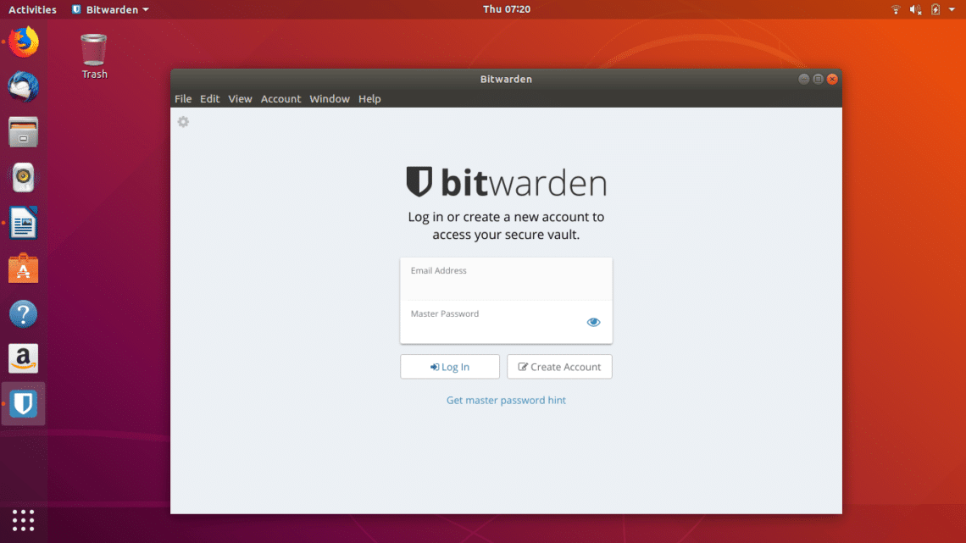
Task: Open the Trash icon on the desktop
Action: coord(94,53)
